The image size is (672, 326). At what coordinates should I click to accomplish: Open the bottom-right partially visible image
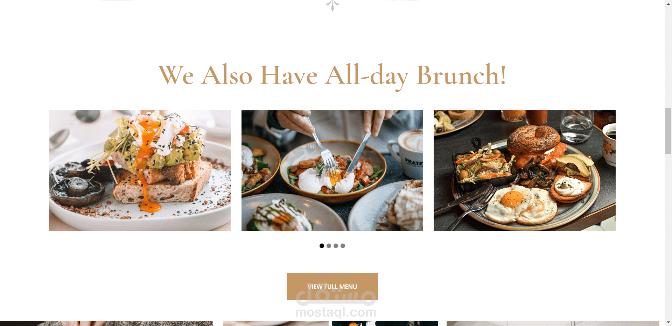[x=553, y=324]
